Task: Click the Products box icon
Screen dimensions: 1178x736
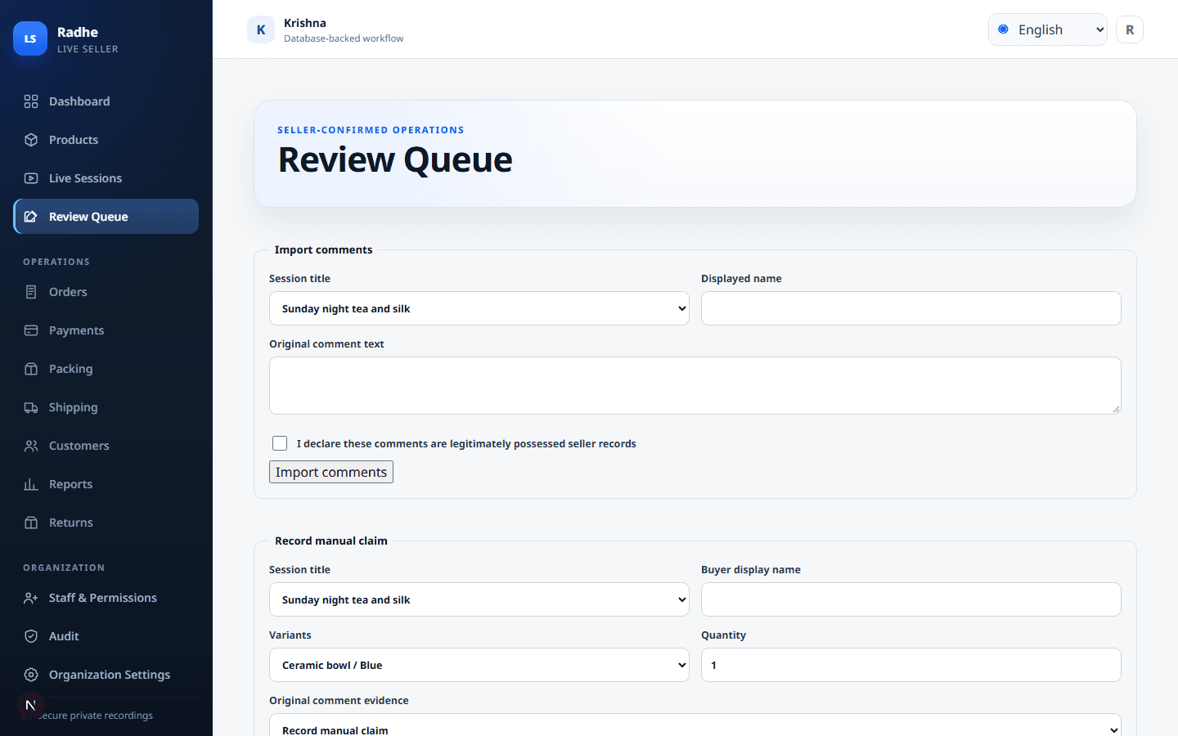Action: point(31,140)
